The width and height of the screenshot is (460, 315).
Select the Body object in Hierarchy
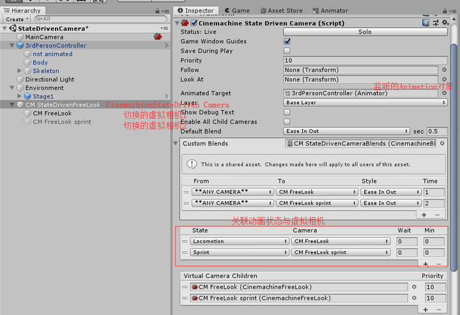(x=40, y=63)
